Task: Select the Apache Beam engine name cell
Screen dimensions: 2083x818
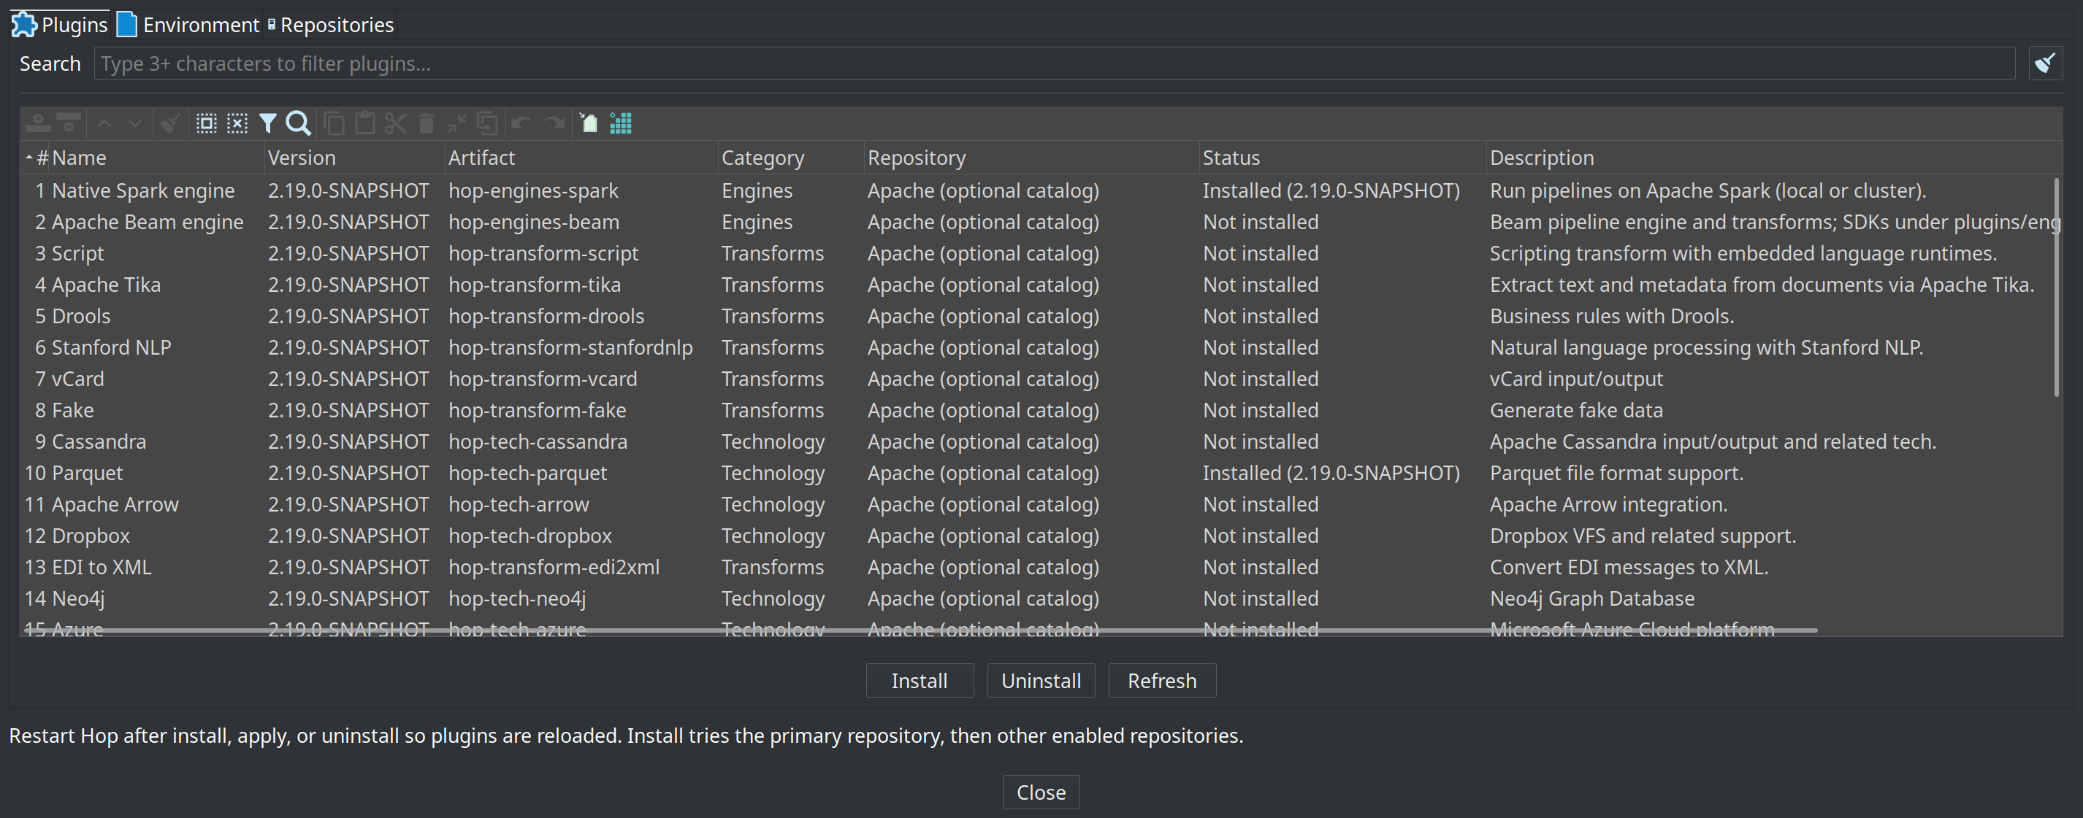Action: click(x=148, y=222)
